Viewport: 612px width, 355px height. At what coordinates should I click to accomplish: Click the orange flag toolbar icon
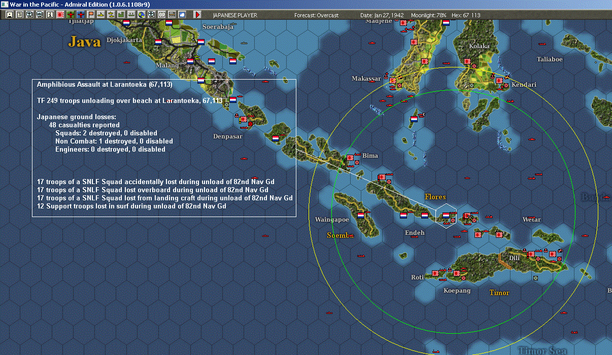pos(91,15)
